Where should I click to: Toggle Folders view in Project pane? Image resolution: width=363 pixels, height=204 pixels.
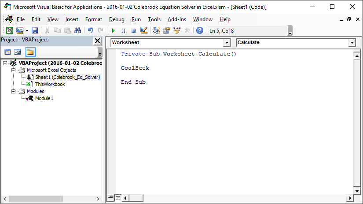coord(30,52)
